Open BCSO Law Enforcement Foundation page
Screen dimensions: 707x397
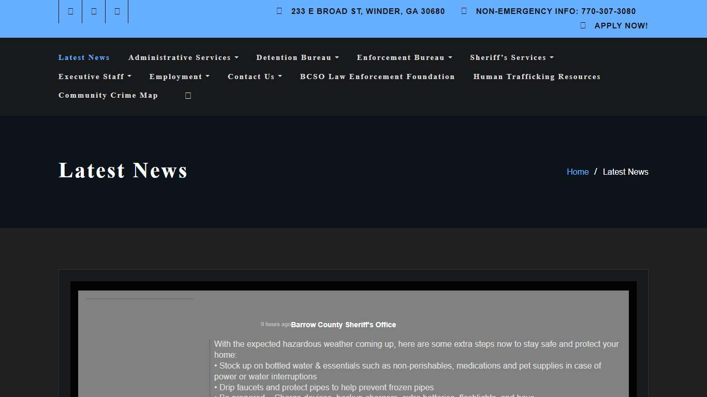(377, 77)
